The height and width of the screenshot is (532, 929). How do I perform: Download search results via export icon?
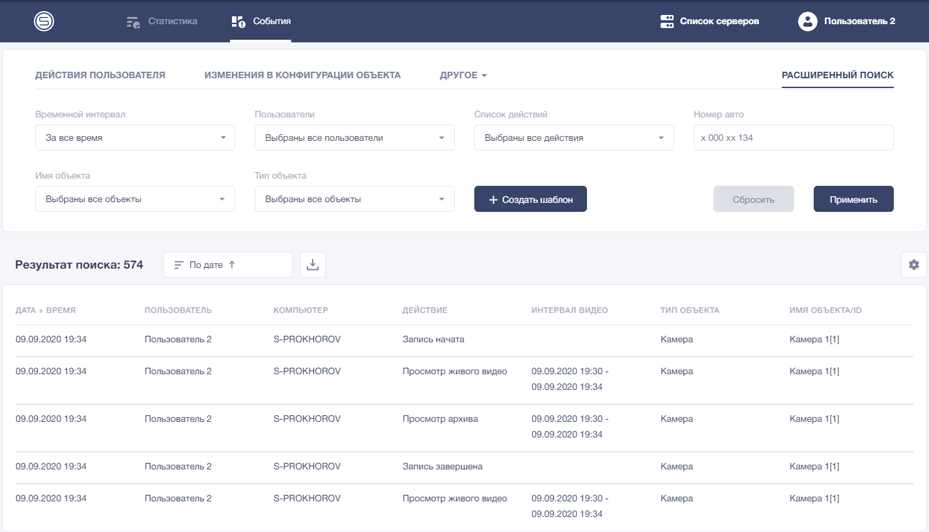click(x=313, y=265)
